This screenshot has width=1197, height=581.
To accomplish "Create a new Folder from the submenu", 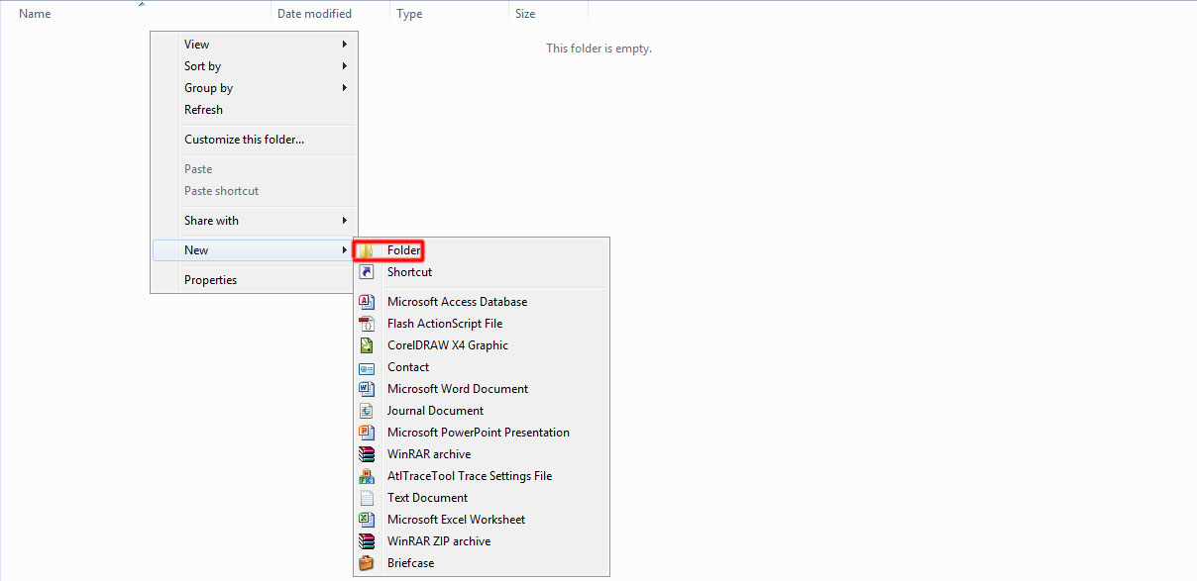I will click(400, 249).
